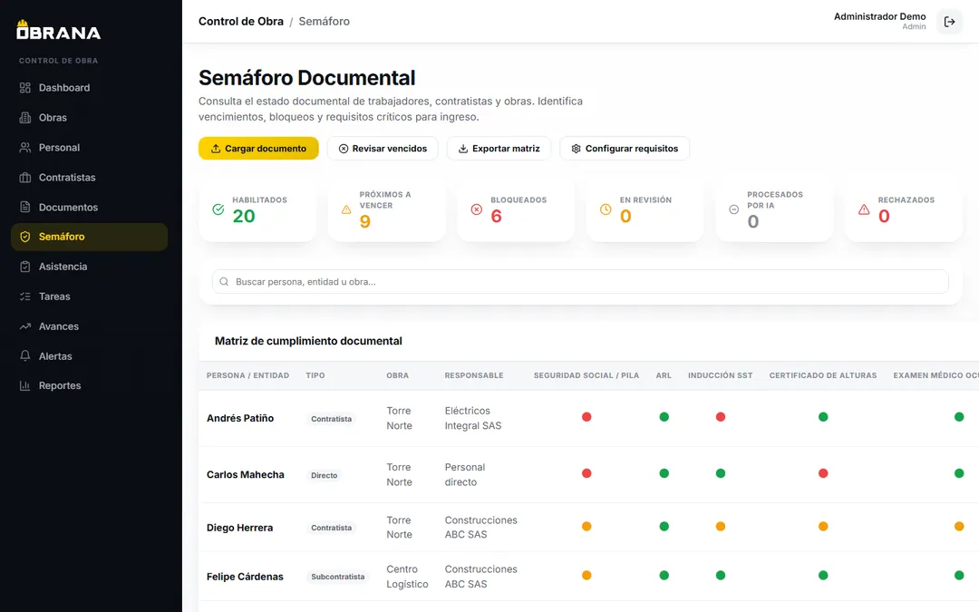Click the Revisar vencidos button
This screenshot has height=612, width=979.
(383, 149)
